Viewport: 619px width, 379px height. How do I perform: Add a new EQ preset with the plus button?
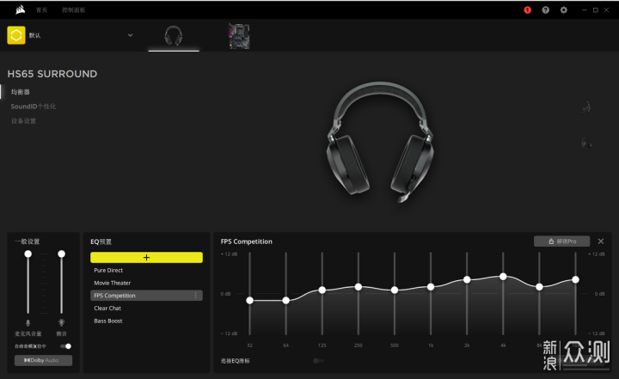(x=146, y=258)
